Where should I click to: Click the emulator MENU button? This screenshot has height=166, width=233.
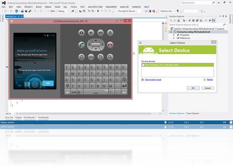(91, 57)
